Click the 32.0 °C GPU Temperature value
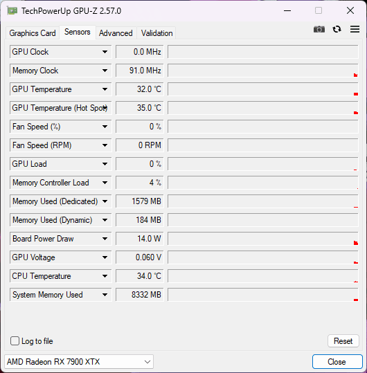The image size is (367, 373). click(x=140, y=89)
